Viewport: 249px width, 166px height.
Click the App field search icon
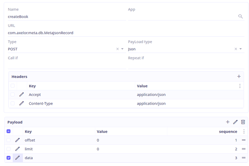click(240, 17)
